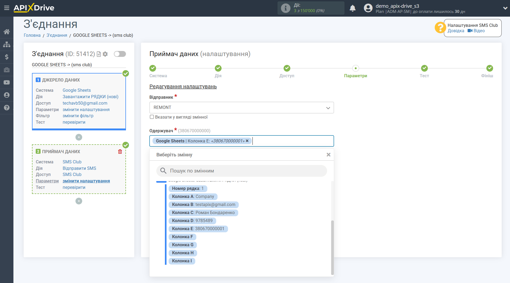This screenshot has width=510, height=283.
Task: Select variable Колонка F
Action: (182, 237)
